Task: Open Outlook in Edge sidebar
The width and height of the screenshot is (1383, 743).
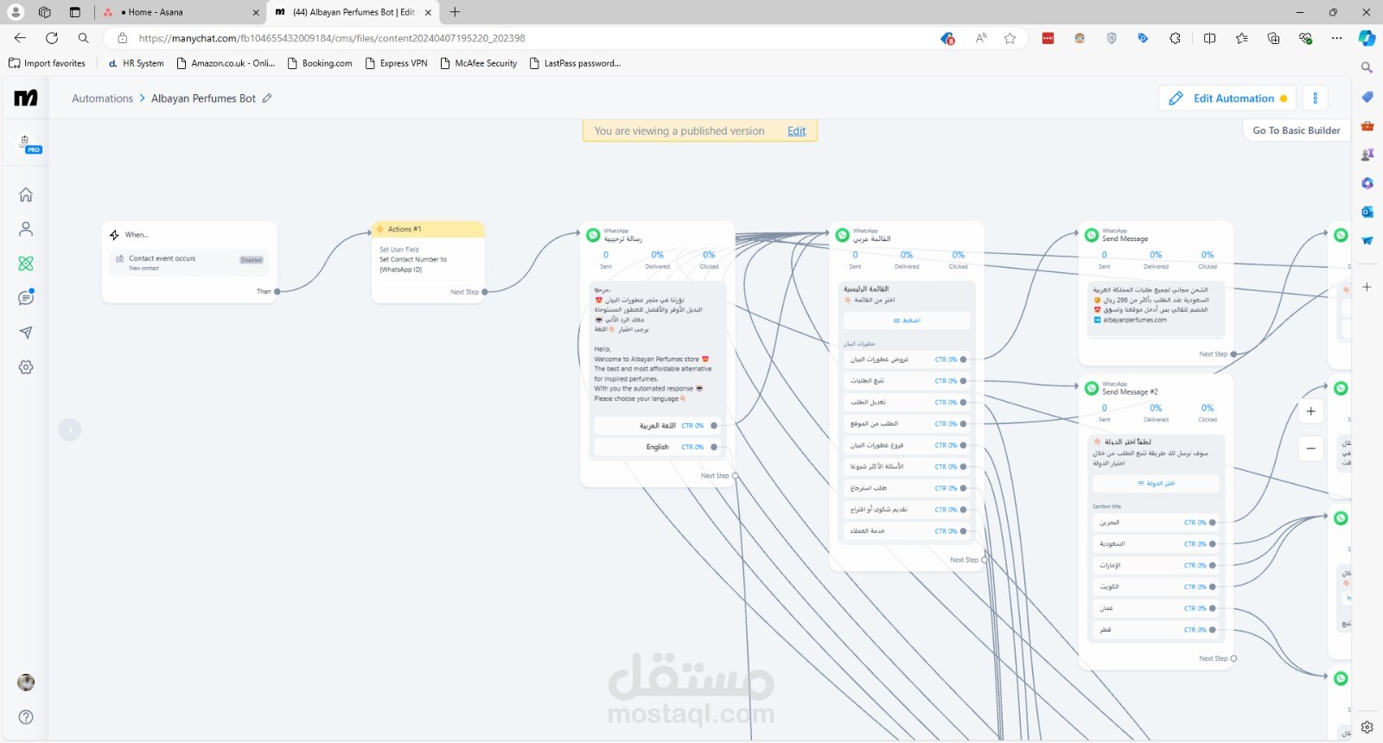Action: 1367,212
